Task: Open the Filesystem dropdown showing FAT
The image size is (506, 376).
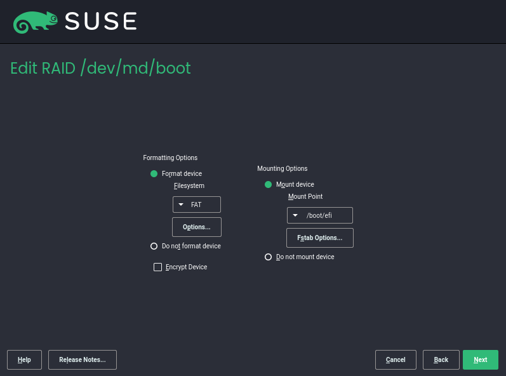Action: 197,205
